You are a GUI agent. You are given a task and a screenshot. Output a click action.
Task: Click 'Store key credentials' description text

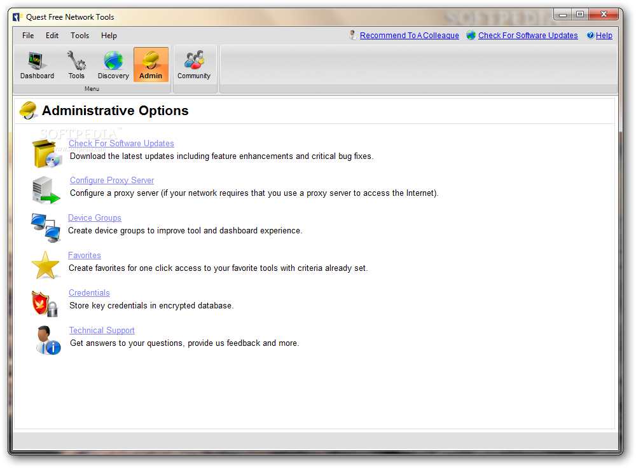coord(151,305)
